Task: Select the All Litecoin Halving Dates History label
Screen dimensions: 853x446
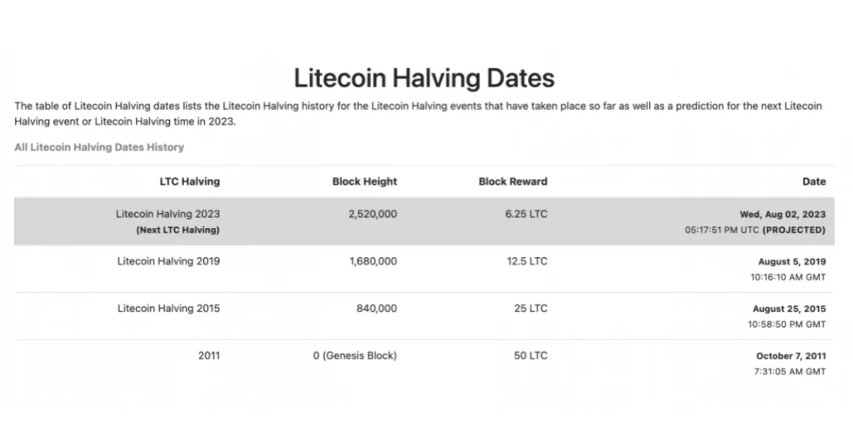Action: click(x=99, y=147)
